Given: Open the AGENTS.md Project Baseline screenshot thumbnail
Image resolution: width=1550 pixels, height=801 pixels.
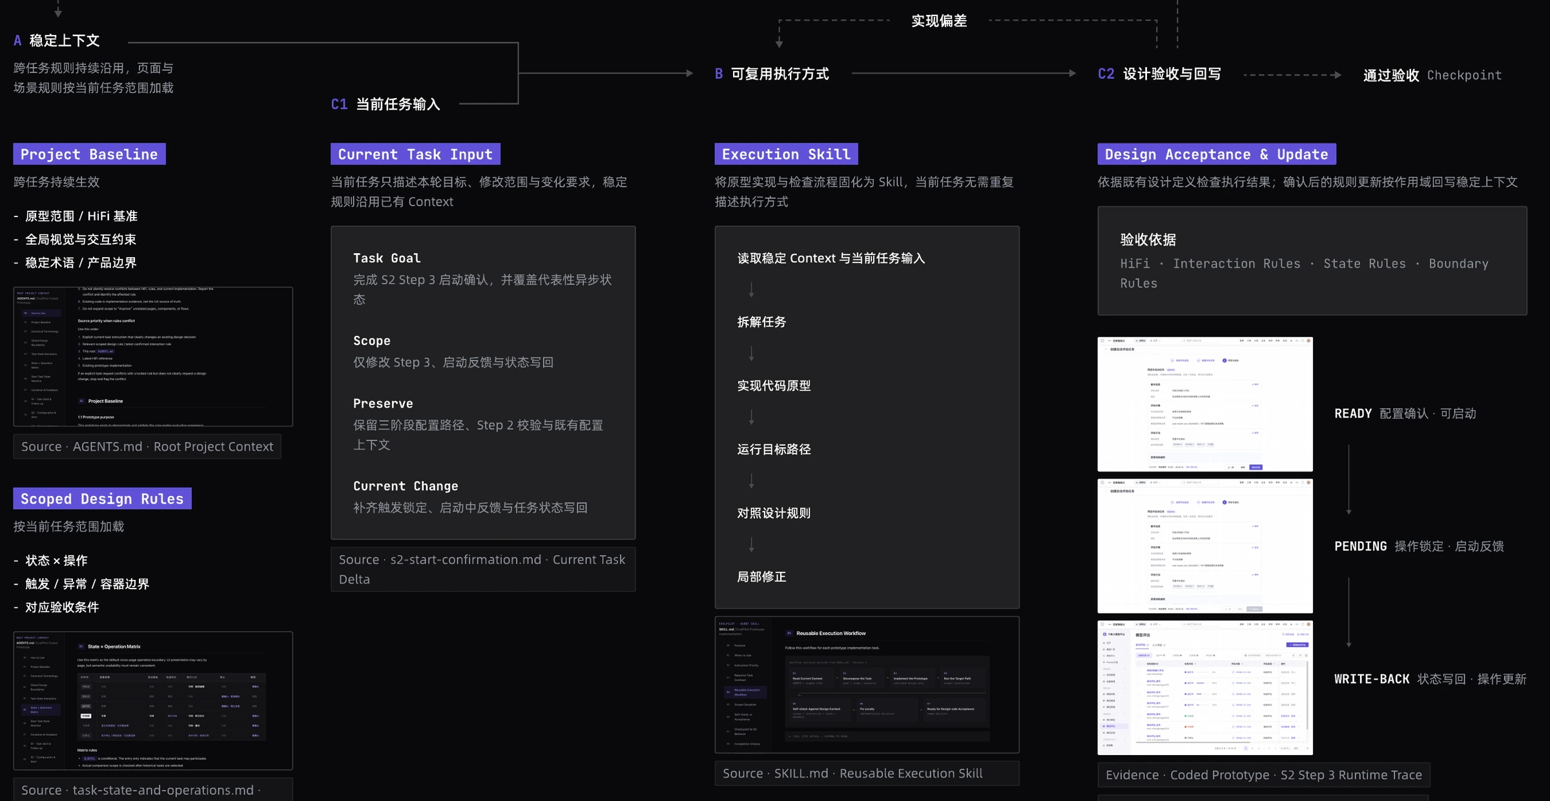Looking at the screenshot, I should click(153, 357).
